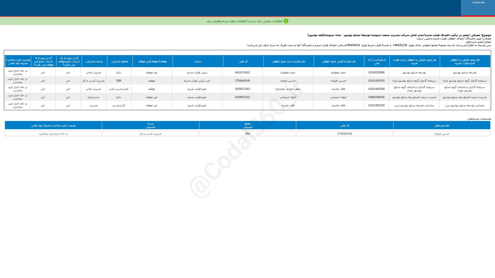
Task: Click header 'آیا در بیش از یک شرکت عضو موظف می باشد؟'
Action: [x=69, y=62]
